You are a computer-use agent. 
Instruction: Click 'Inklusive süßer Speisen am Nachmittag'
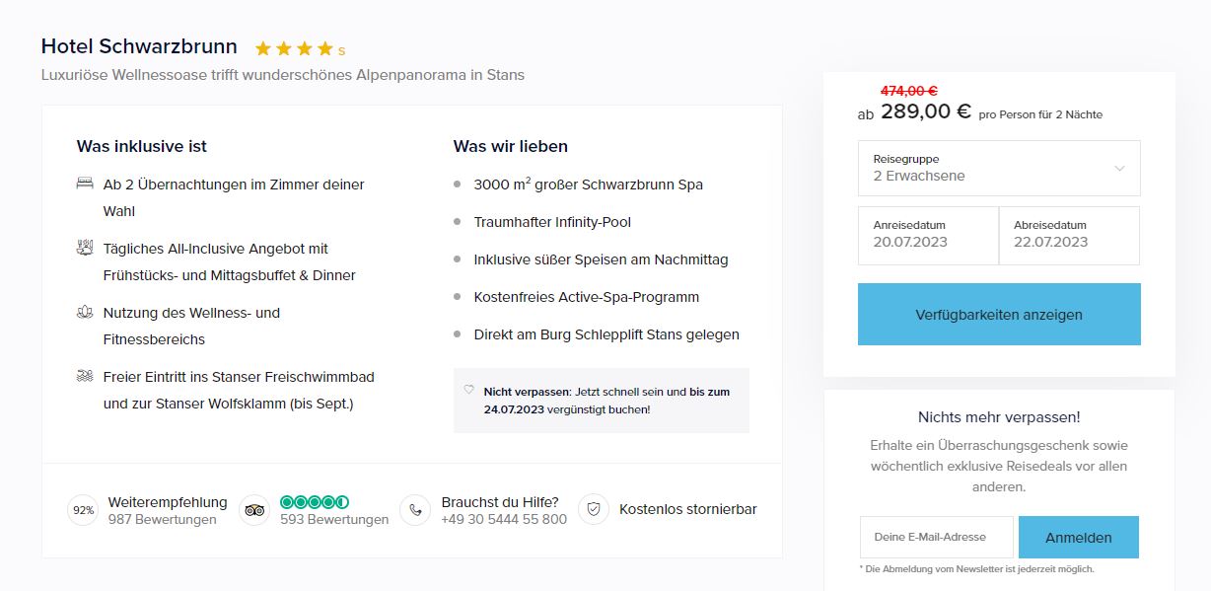tap(601, 259)
